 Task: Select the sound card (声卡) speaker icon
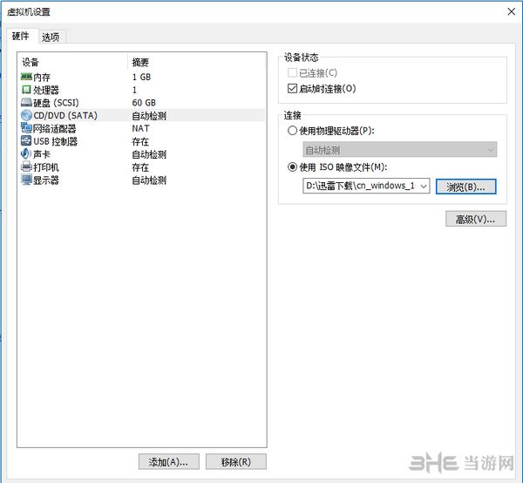tap(26, 154)
